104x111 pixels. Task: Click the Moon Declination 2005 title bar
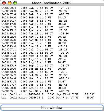coord(52,3)
